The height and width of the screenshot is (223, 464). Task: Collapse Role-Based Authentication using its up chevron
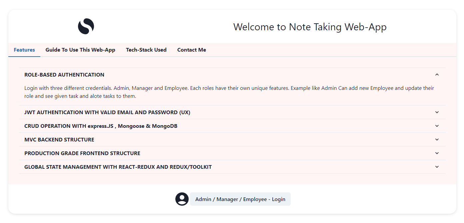click(437, 75)
